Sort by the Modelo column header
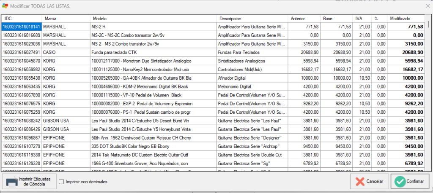The height and width of the screenshot is (193, 433). (153, 19)
